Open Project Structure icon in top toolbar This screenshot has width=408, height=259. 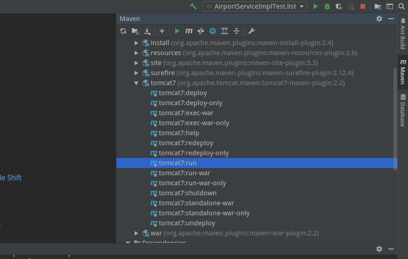(377, 6)
